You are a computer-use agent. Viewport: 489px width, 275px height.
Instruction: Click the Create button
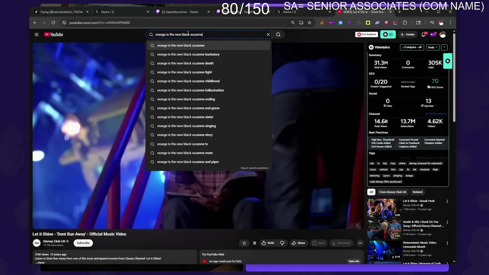407,34
